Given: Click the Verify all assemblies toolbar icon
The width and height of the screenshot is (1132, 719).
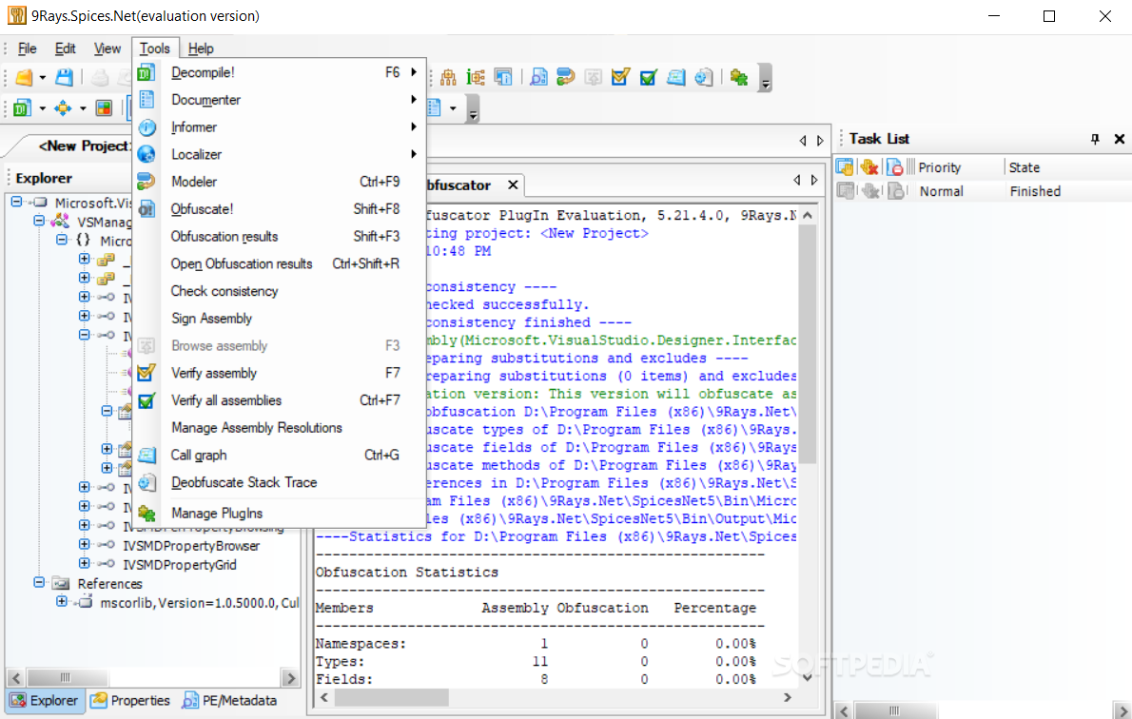Looking at the screenshot, I should tap(649, 77).
